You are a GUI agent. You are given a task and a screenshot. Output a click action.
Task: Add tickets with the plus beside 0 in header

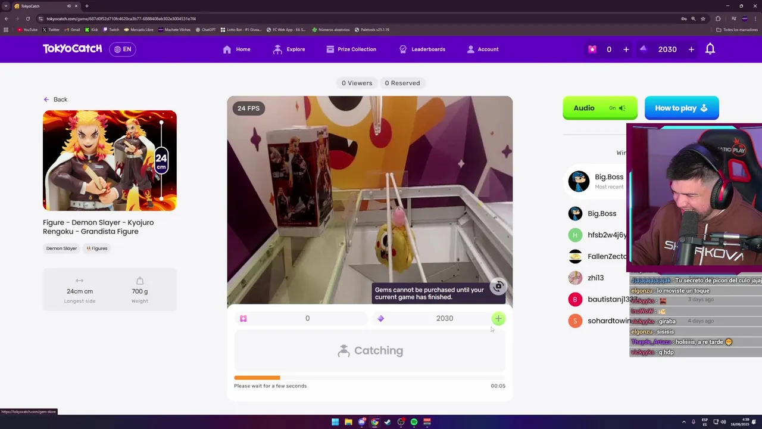(x=626, y=49)
